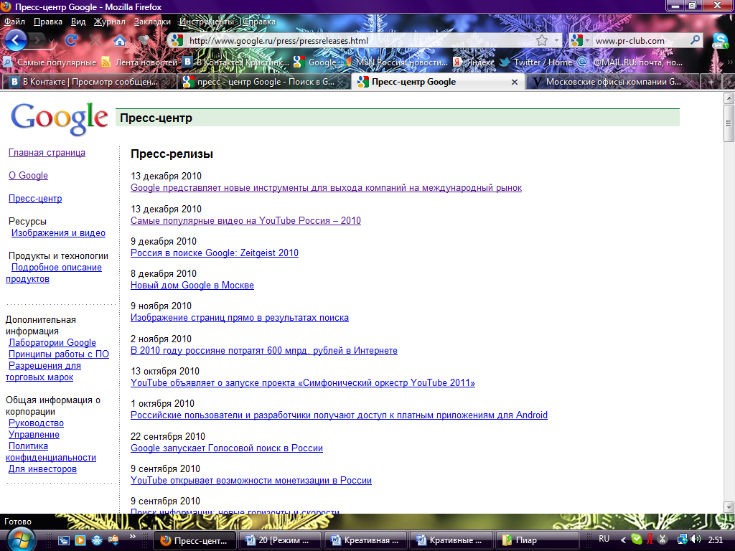This screenshot has width=735, height=551.
Task: Click the RU language indicator
Action: (x=604, y=539)
